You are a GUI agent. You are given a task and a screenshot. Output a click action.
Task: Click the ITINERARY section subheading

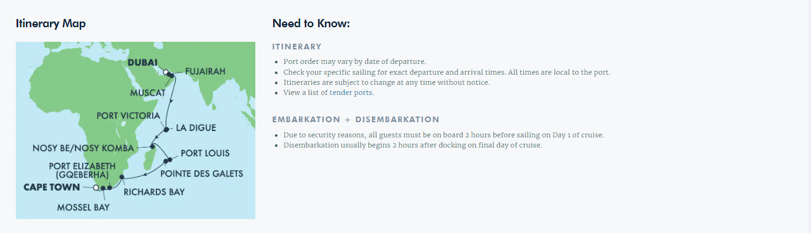pyautogui.click(x=297, y=47)
